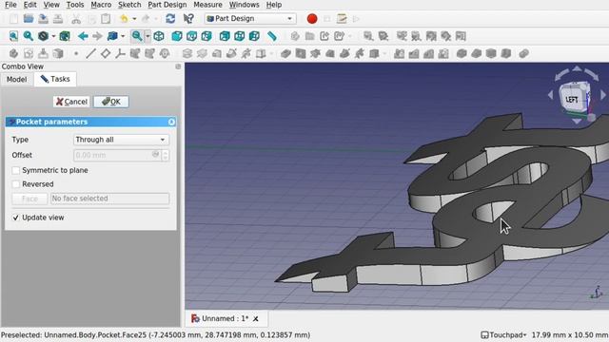
Task: Click the grey forward arrow icon
Action: (x=97, y=36)
